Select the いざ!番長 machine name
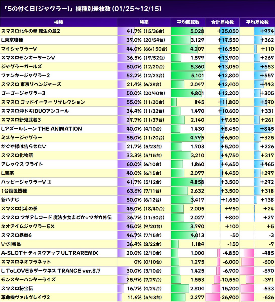This screenshot has height=302, width=275. tap(11, 244)
